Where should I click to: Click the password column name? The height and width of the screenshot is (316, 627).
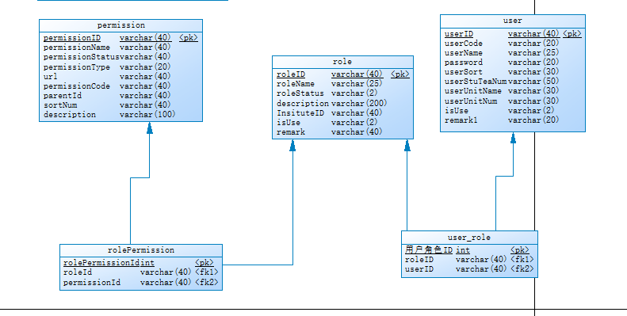point(464,63)
